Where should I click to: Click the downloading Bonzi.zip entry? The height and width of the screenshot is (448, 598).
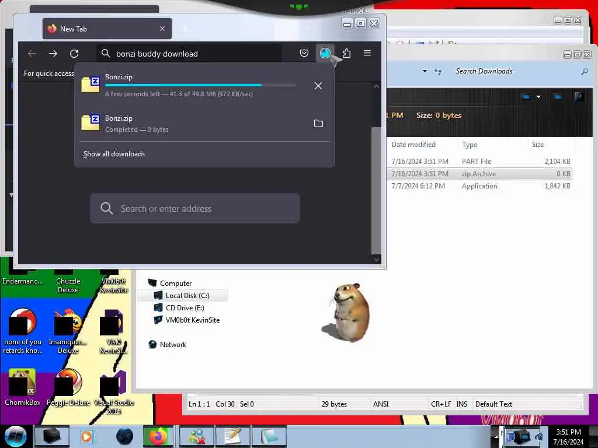(x=204, y=85)
